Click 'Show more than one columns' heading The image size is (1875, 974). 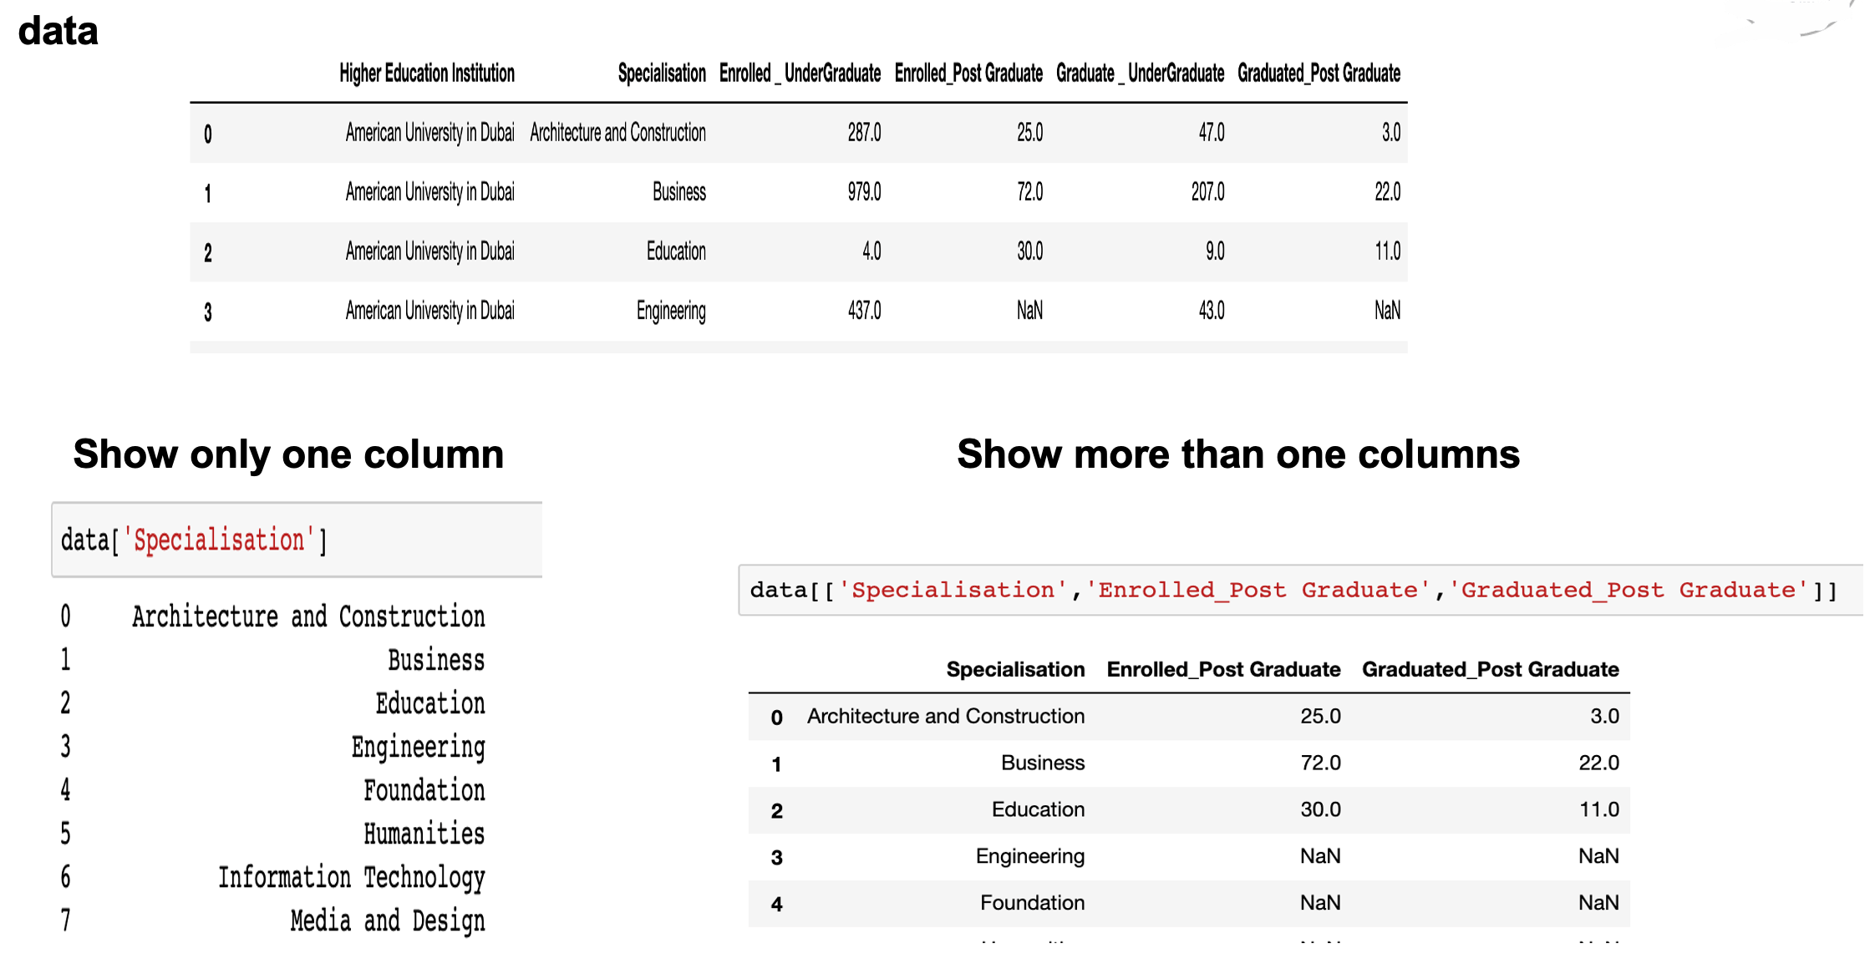pos(1237,454)
